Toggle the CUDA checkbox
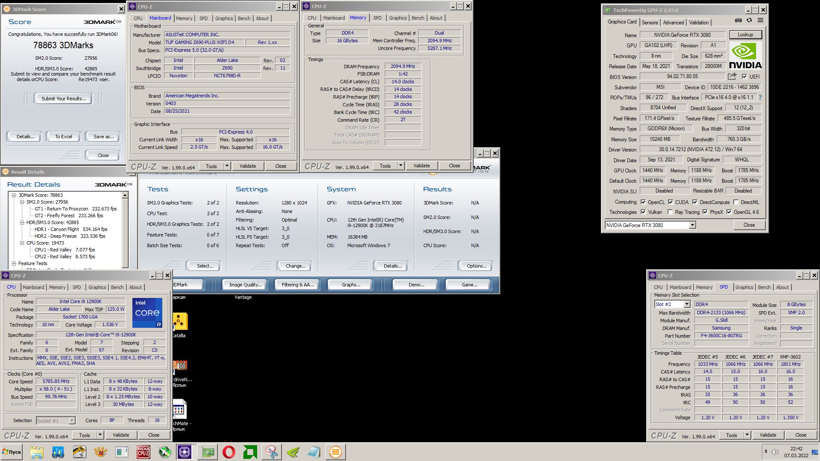The height and width of the screenshot is (461, 820). tap(671, 202)
